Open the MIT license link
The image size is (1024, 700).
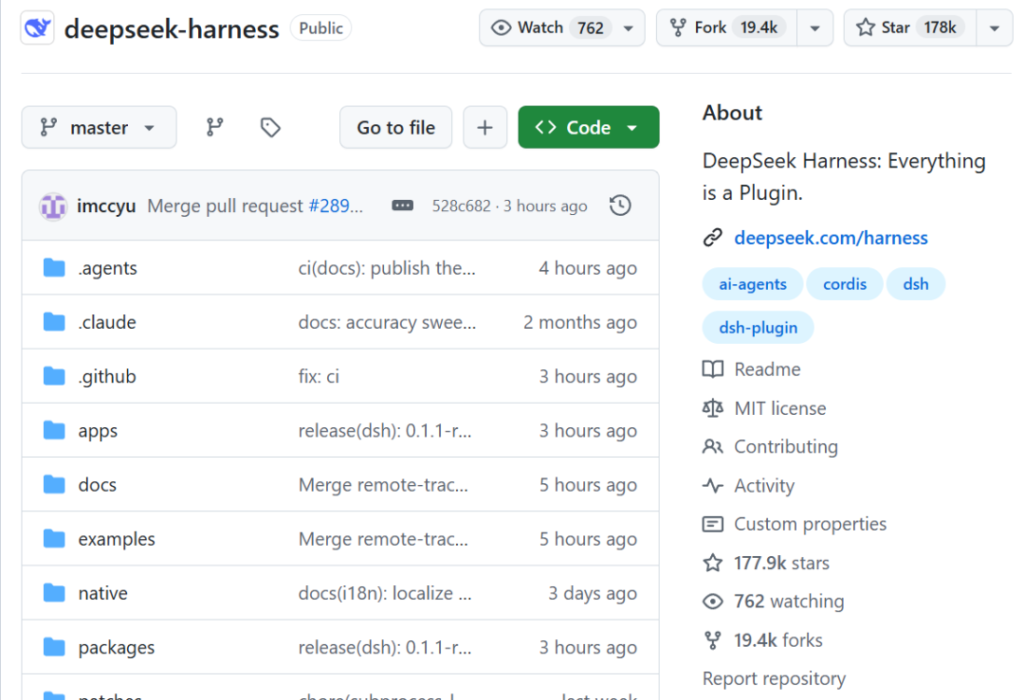pyautogui.click(x=779, y=408)
